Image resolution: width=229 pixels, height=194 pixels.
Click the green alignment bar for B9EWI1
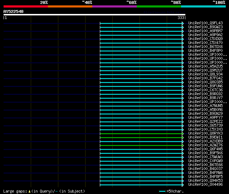tap(141, 137)
